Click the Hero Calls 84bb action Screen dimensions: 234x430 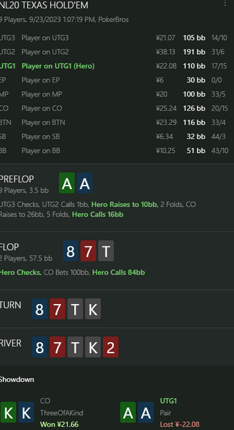(x=118, y=272)
